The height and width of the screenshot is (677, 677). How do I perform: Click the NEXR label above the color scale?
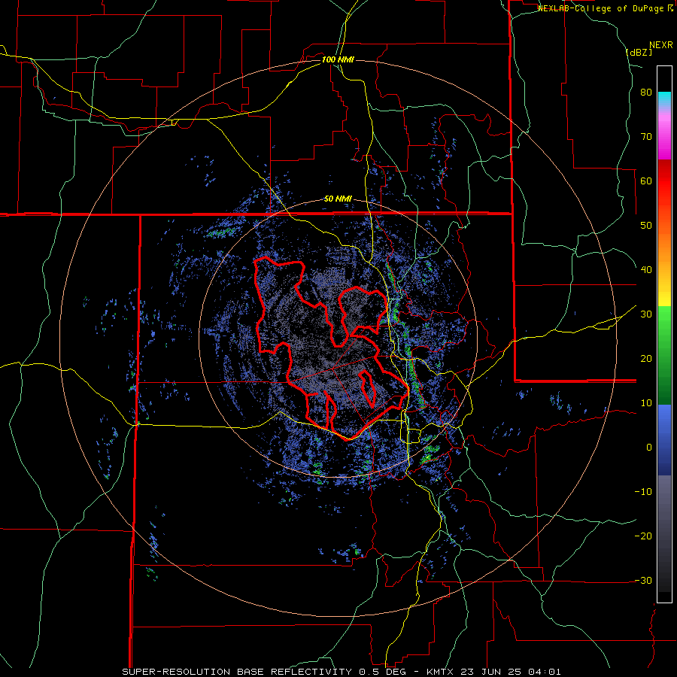(661, 45)
